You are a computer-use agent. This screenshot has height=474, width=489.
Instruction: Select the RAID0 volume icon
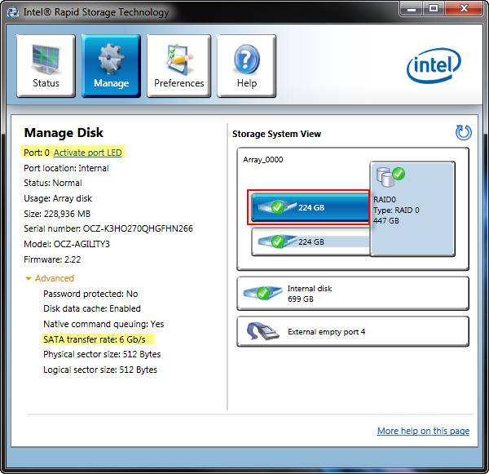(390, 176)
